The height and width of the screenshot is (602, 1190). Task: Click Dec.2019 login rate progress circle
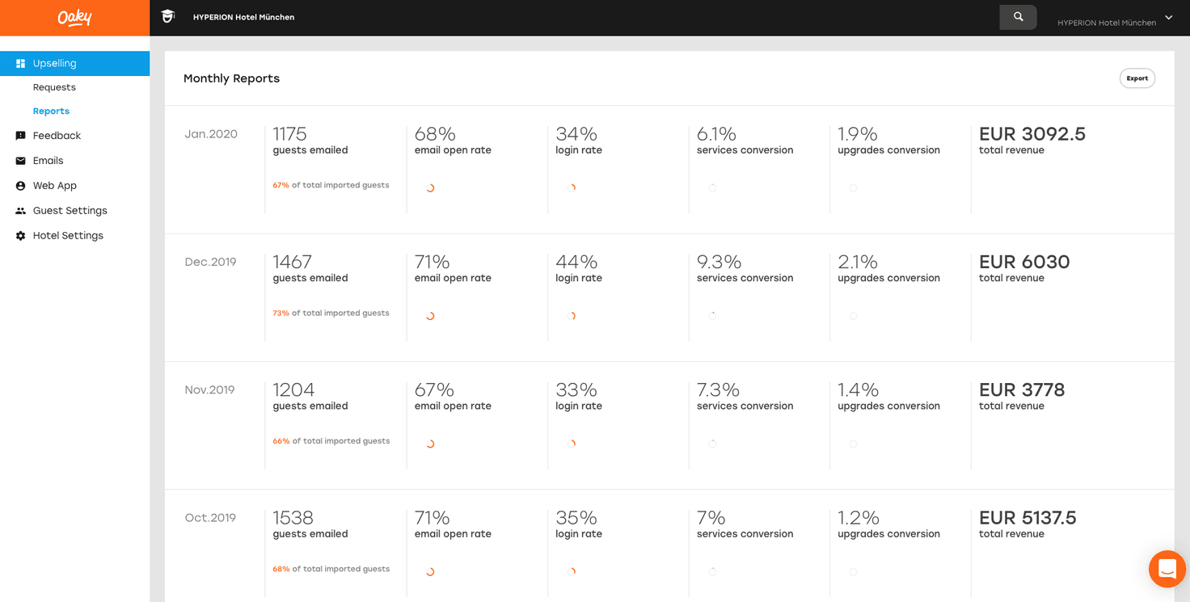tap(572, 316)
